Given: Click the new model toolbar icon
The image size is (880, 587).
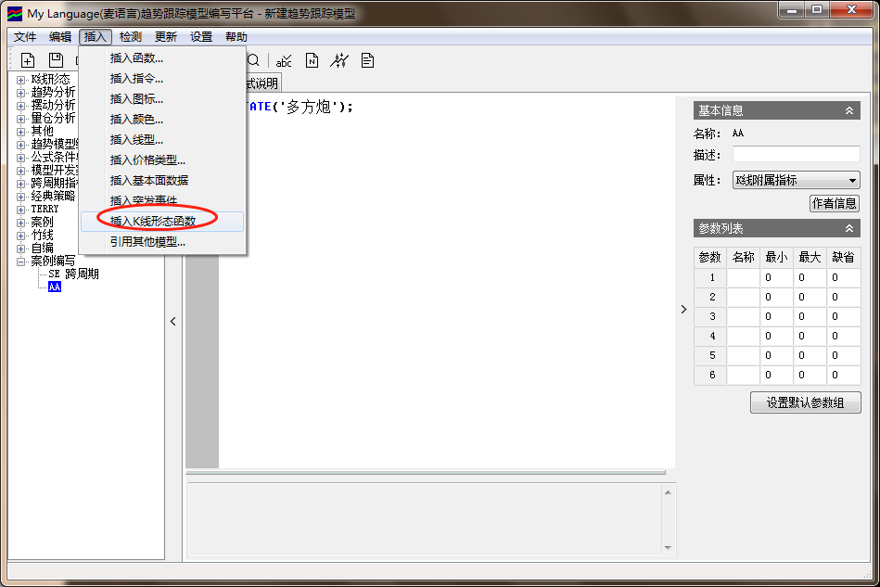Looking at the screenshot, I should click(x=28, y=60).
